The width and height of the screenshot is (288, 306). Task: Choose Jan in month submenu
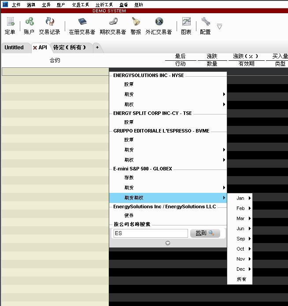240,198
